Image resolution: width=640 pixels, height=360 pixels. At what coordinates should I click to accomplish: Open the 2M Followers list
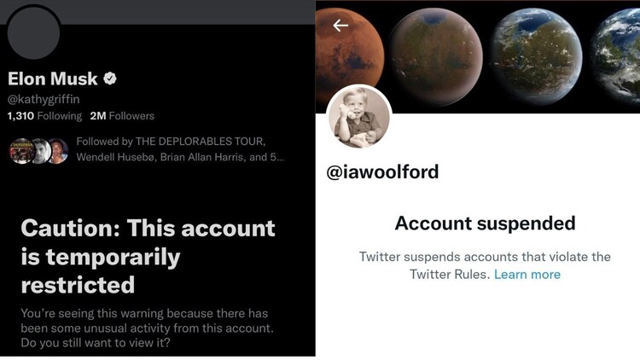[122, 116]
